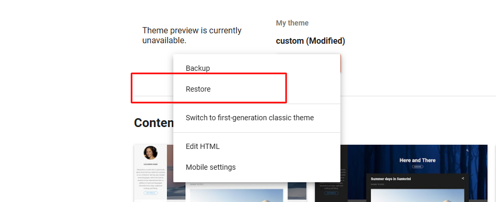
Task: Click the search icon in dark theme preview
Action: [x=467, y=151]
